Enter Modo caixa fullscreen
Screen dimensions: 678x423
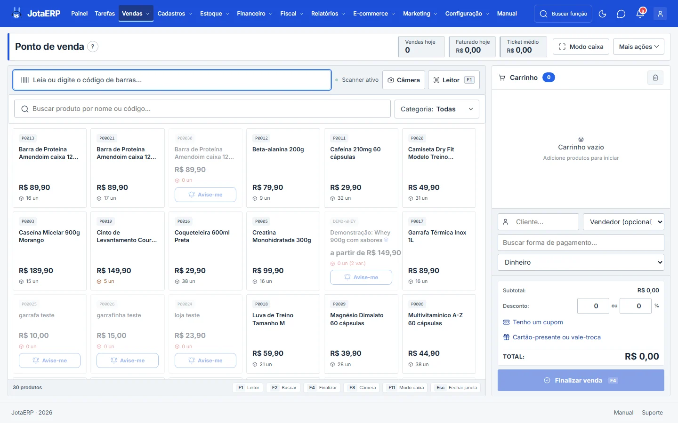[x=581, y=47]
